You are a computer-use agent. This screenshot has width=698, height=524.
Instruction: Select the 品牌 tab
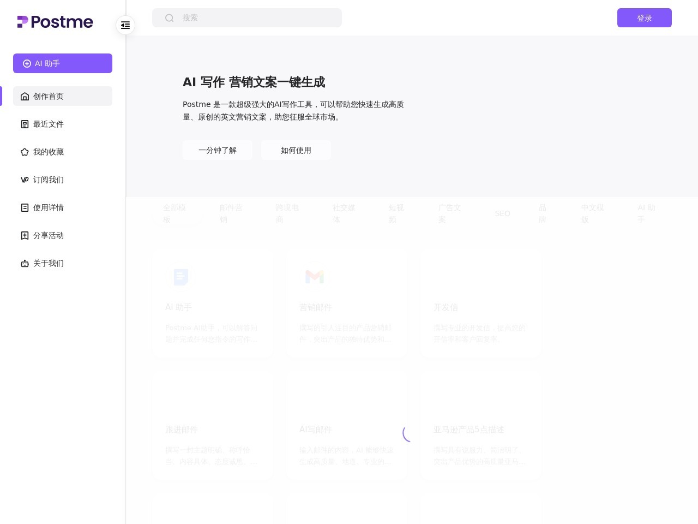tap(543, 213)
